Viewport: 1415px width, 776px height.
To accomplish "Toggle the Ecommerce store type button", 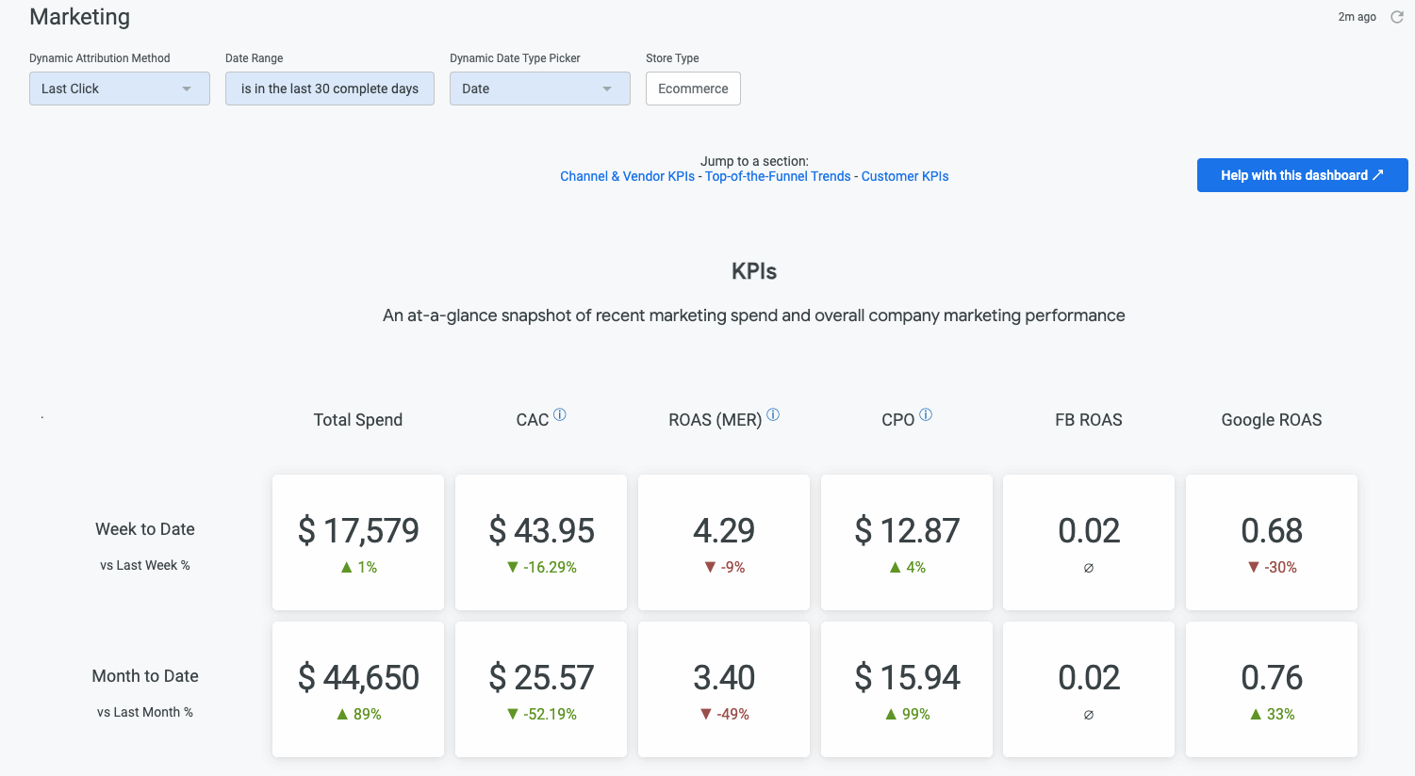I will (693, 89).
